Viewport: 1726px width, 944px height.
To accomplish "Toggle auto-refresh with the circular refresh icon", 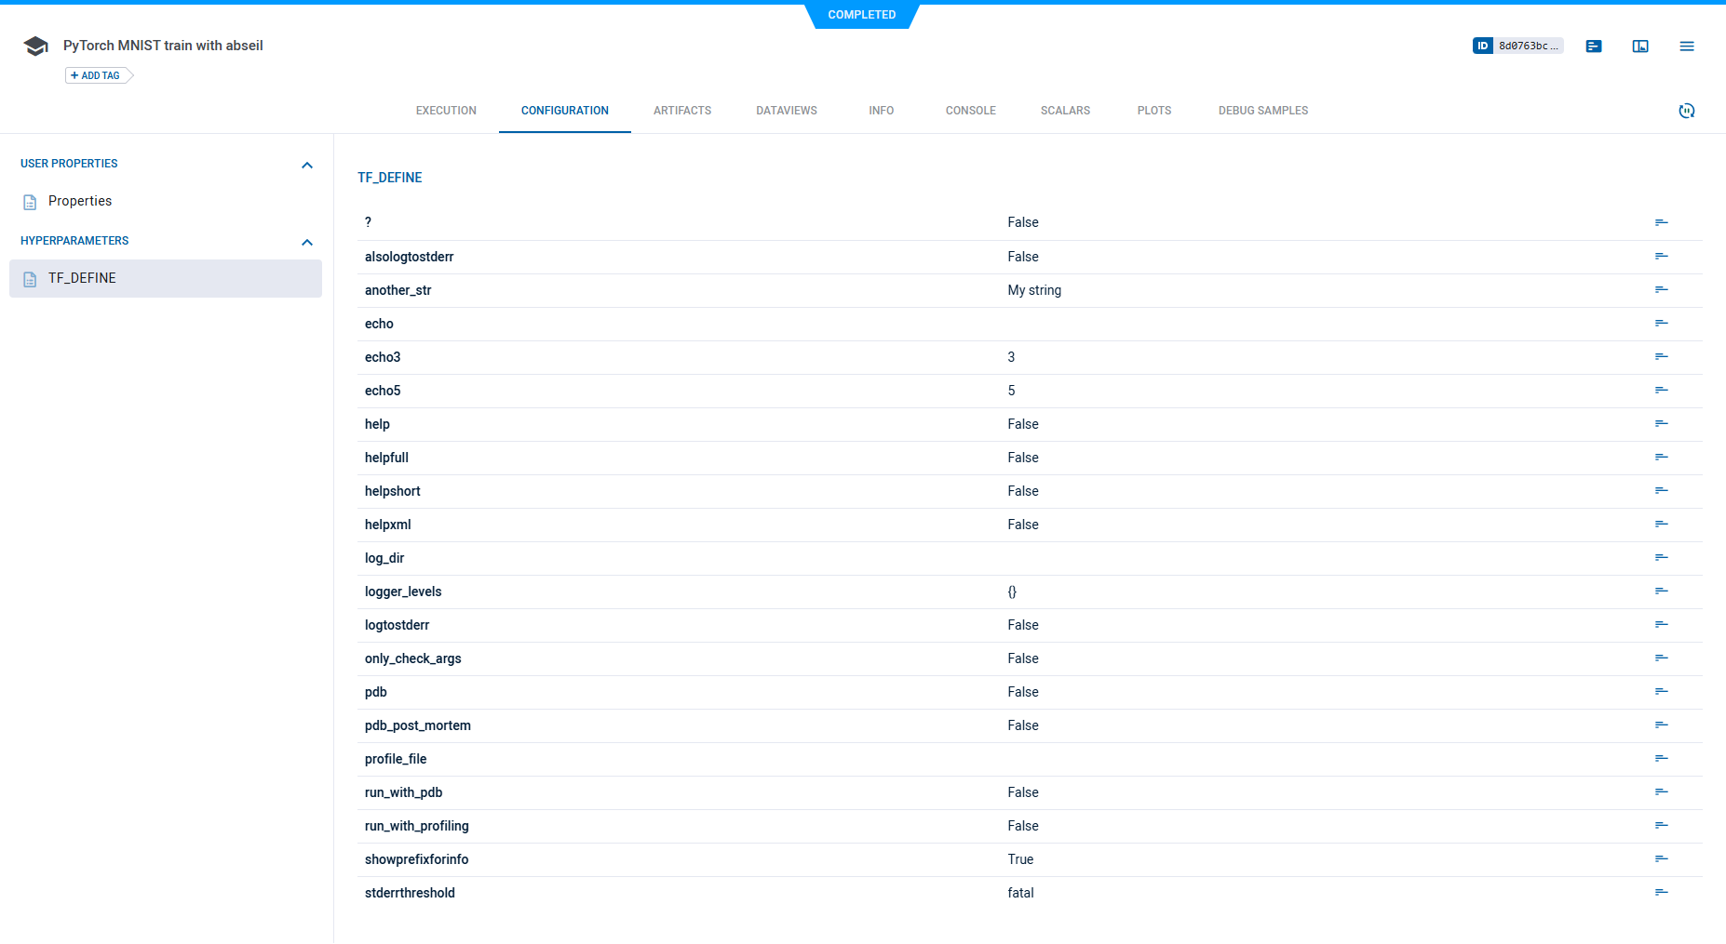I will point(1688,111).
